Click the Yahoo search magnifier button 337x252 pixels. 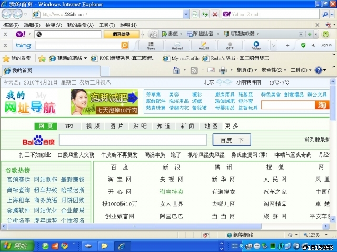(325, 14)
